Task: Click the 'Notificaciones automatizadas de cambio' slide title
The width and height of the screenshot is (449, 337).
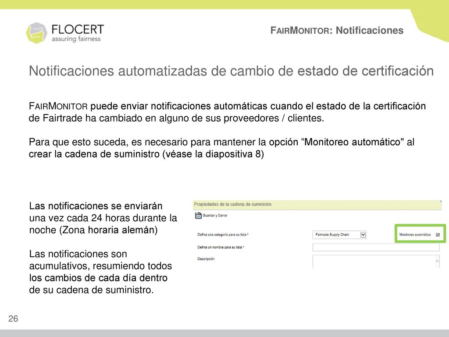Action: pos(231,71)
